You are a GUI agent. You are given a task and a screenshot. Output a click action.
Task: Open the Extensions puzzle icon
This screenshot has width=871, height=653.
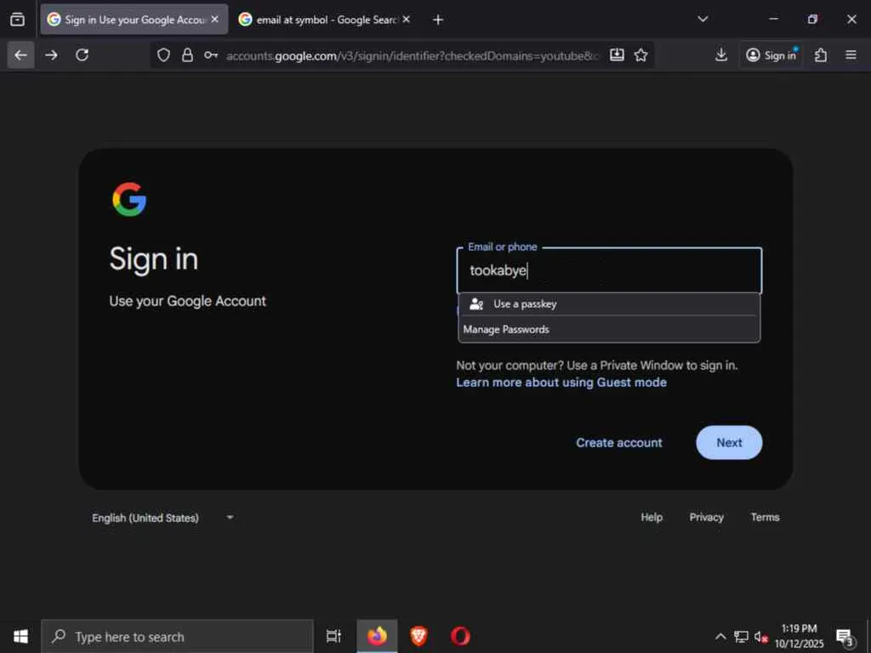click(x=821, y=55)
